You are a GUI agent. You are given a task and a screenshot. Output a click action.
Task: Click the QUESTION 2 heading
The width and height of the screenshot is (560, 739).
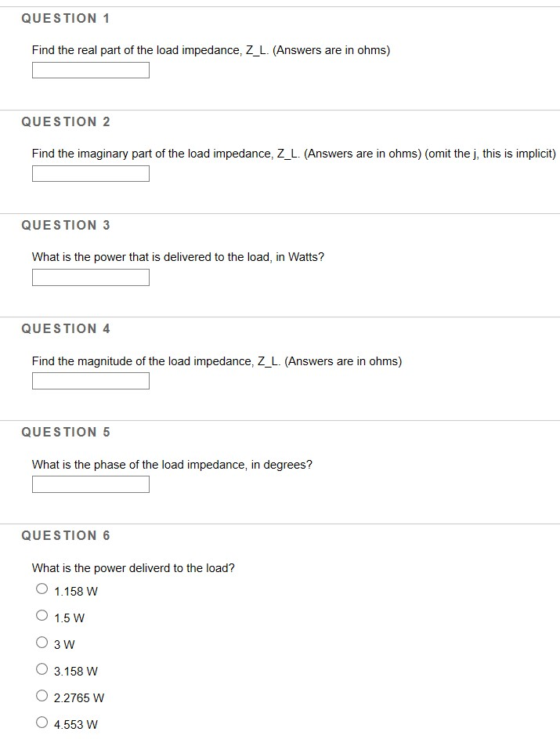click(x=66, y=121)
